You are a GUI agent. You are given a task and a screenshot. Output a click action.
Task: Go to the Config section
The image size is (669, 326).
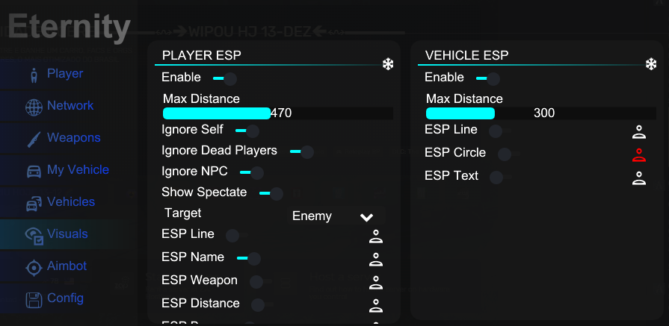point(65,298)
